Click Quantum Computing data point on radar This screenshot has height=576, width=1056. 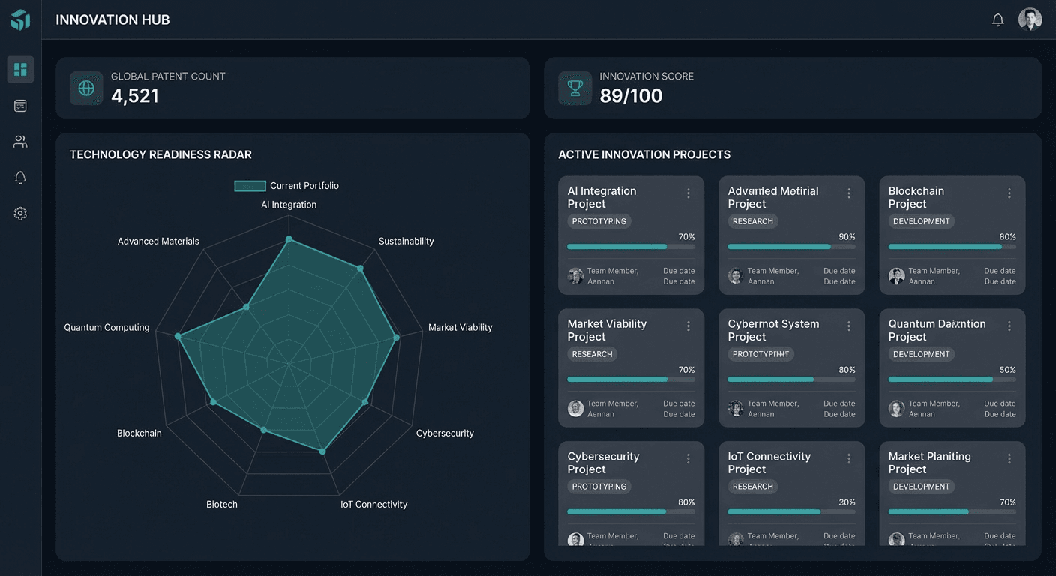click(178, 337)
